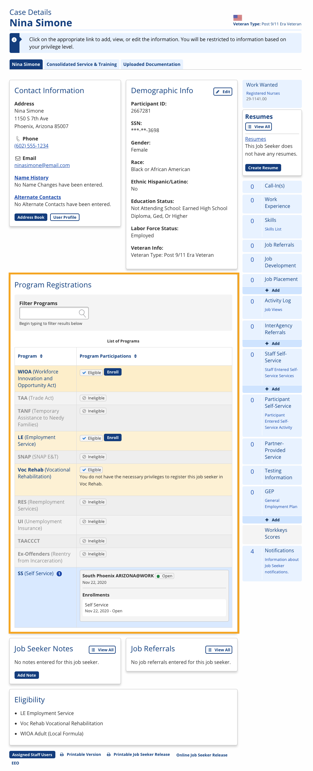
Task: Click View All under Resumes
Action: tap(259, 127)
